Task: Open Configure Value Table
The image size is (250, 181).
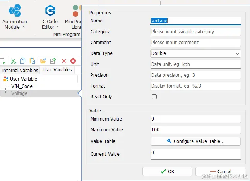Action: tap(195, 141)
